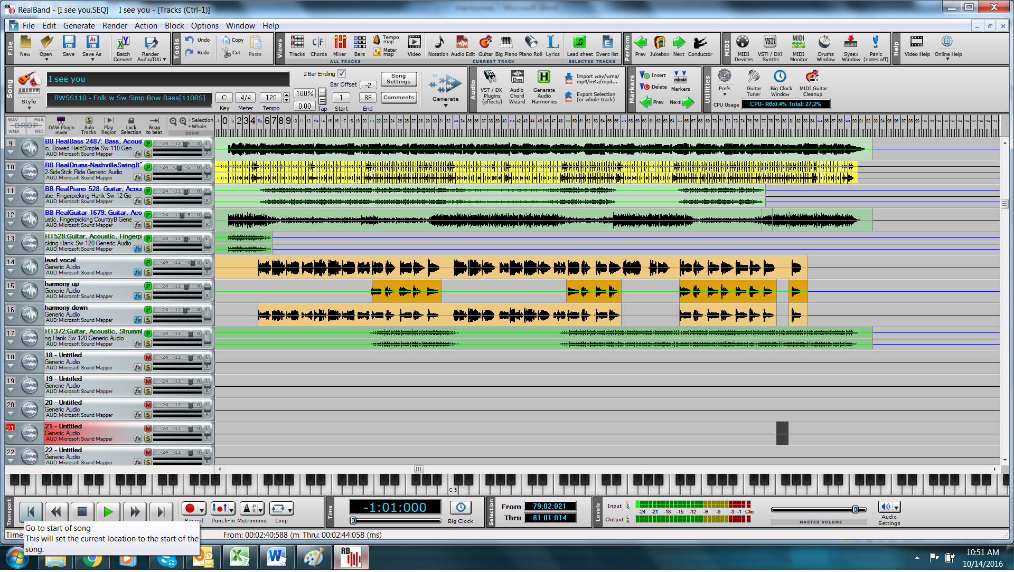Open the Video Help
1014x572 pixels.
[x=917, y=46]
